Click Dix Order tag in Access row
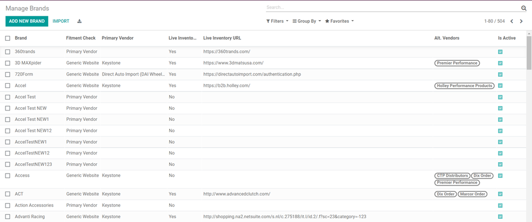532x222 pixels. point(482,176)
